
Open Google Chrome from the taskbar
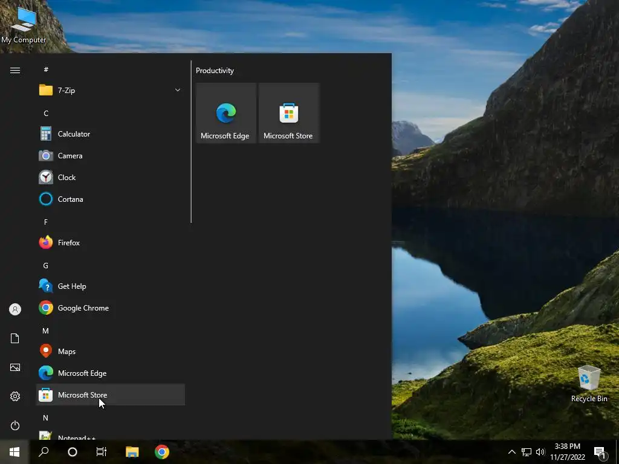coord(162,452)
